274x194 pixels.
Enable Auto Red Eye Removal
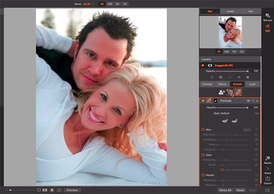222,170
